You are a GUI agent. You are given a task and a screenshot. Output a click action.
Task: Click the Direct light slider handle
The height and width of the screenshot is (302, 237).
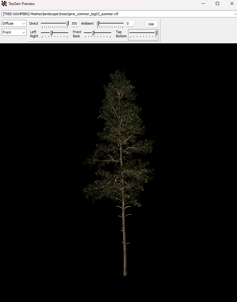pyautogui.click(x=67, y=23)
